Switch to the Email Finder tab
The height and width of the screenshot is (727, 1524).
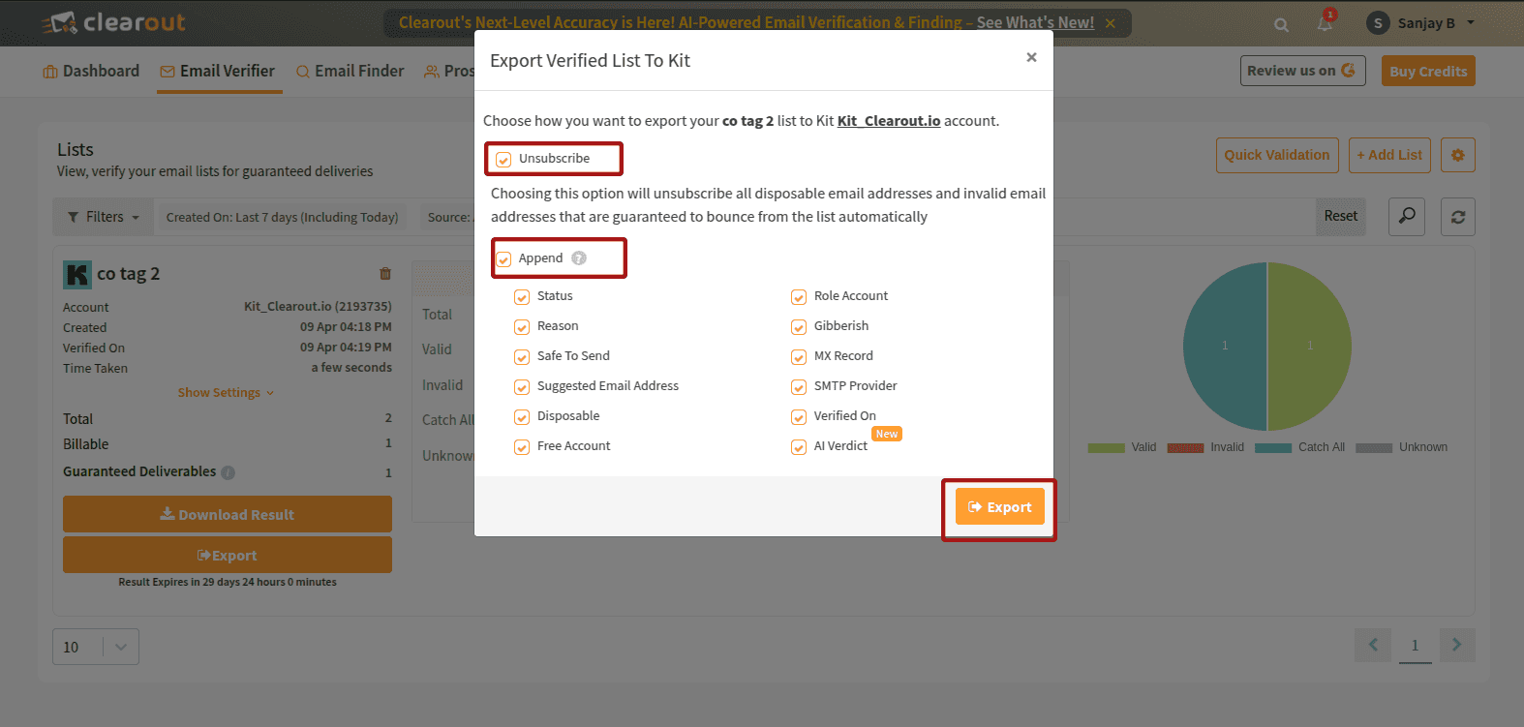tap(350, 71)
